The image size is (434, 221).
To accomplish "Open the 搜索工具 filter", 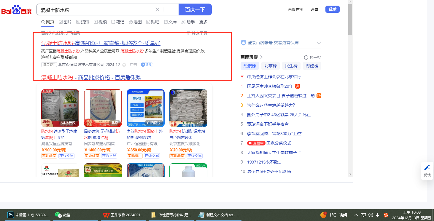I will (197, 33).
